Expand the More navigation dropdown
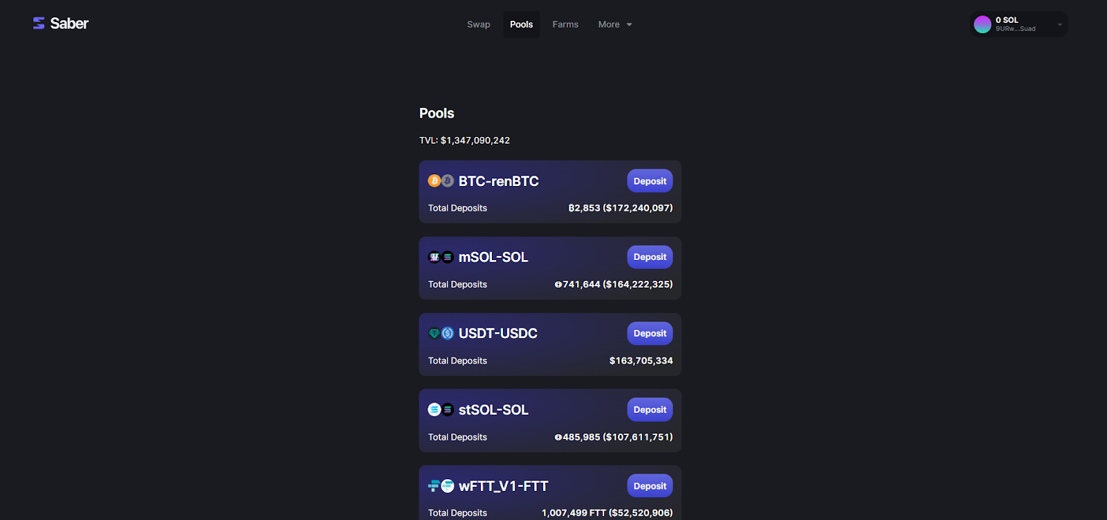 coord(615,24)
